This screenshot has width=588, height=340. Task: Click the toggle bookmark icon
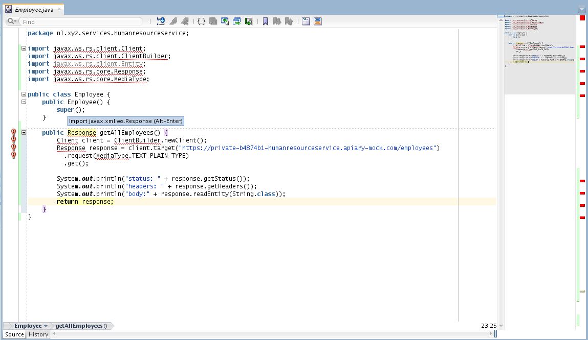266,21
